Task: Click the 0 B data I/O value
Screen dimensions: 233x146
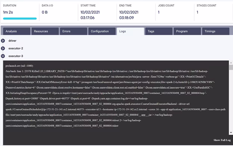Action: pos(44,12)
